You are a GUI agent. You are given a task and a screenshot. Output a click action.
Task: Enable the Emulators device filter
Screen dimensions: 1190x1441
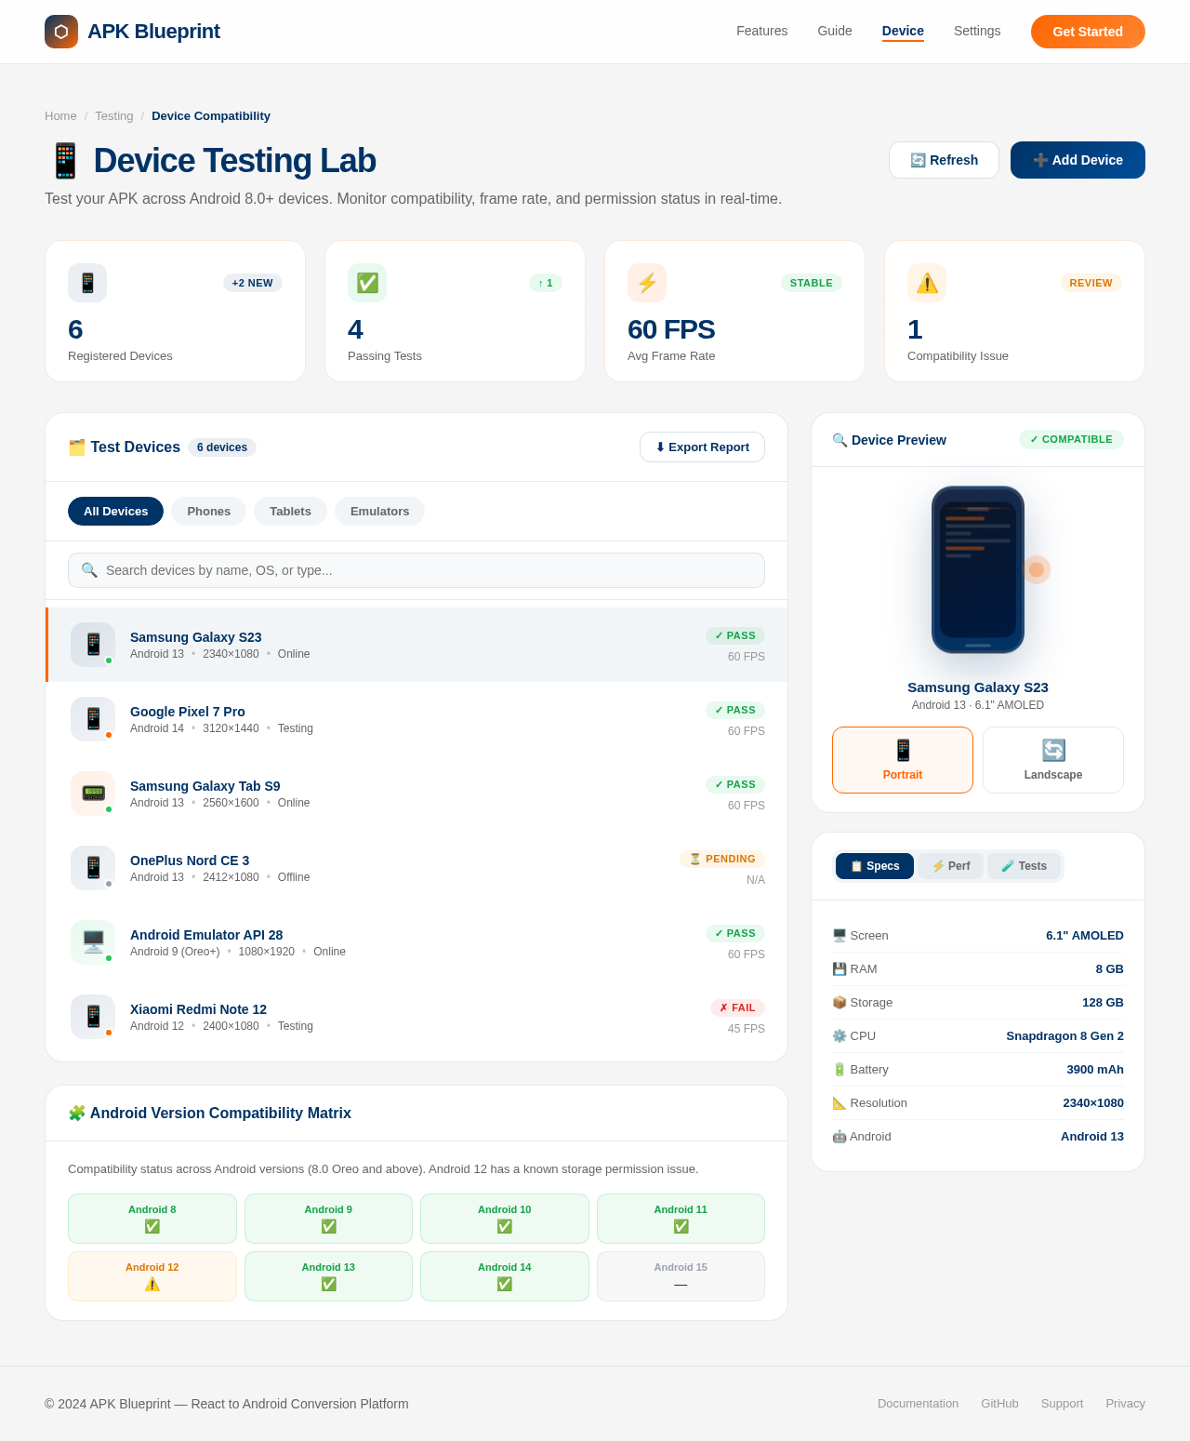(379, 511)
